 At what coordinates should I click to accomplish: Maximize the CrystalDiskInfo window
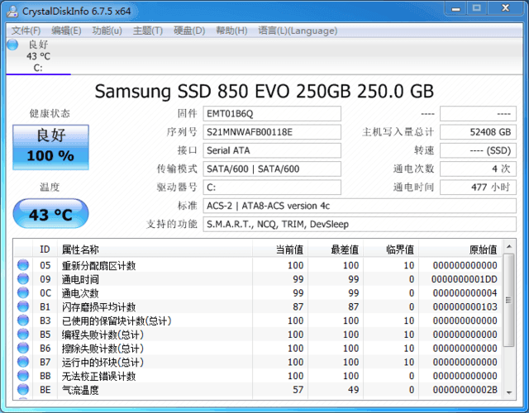click(x=476, y=8)
